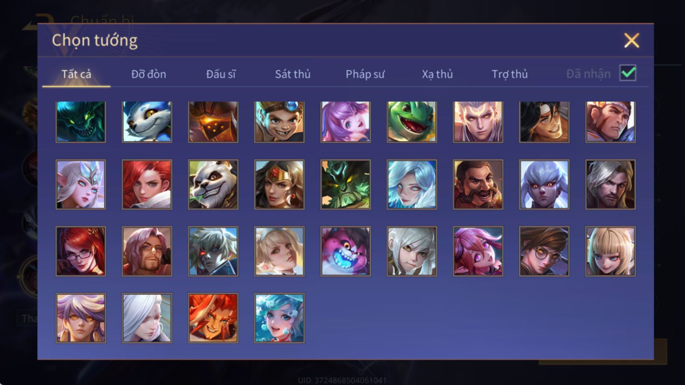Open the Sát thủ tab
Image resolution: width=685 pixels, height=385 pixels.
coord(292,74)
